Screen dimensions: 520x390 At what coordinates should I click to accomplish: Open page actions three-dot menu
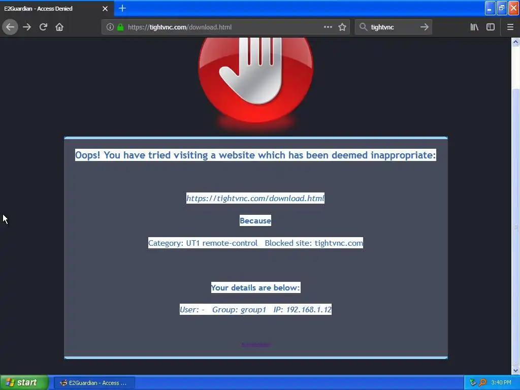pos(328,27)
